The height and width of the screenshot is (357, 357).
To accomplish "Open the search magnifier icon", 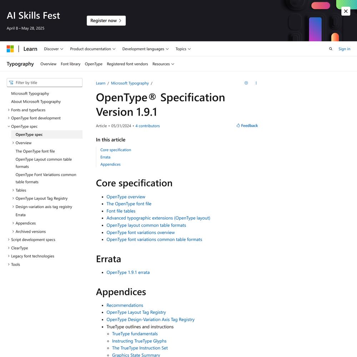I will (x=331, y=49).
